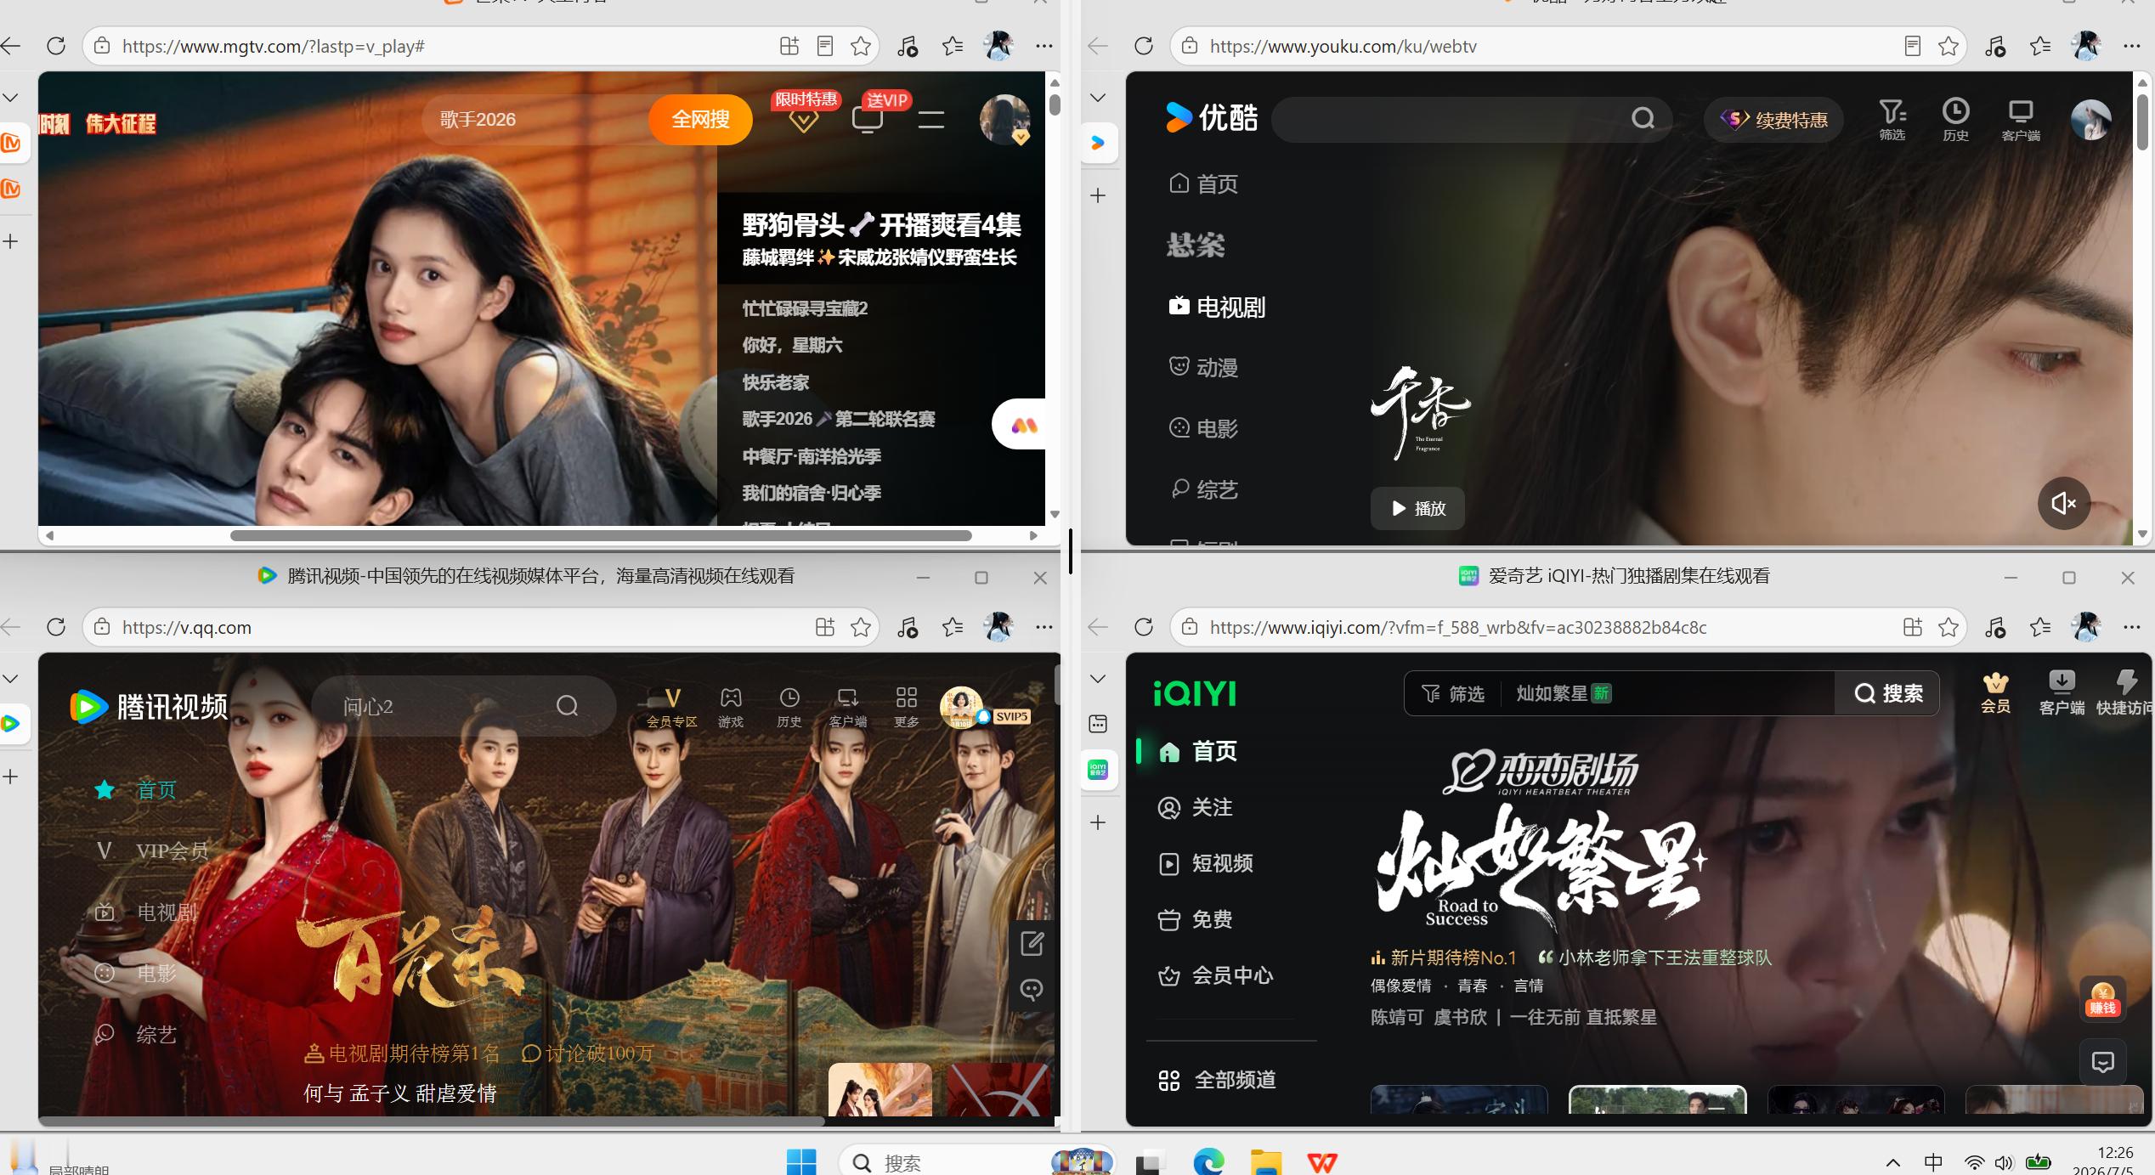Viewport: 2155px width, 1175px height.
Task: Open the Youku 历史 history icon
Action: click(1955, 119)
